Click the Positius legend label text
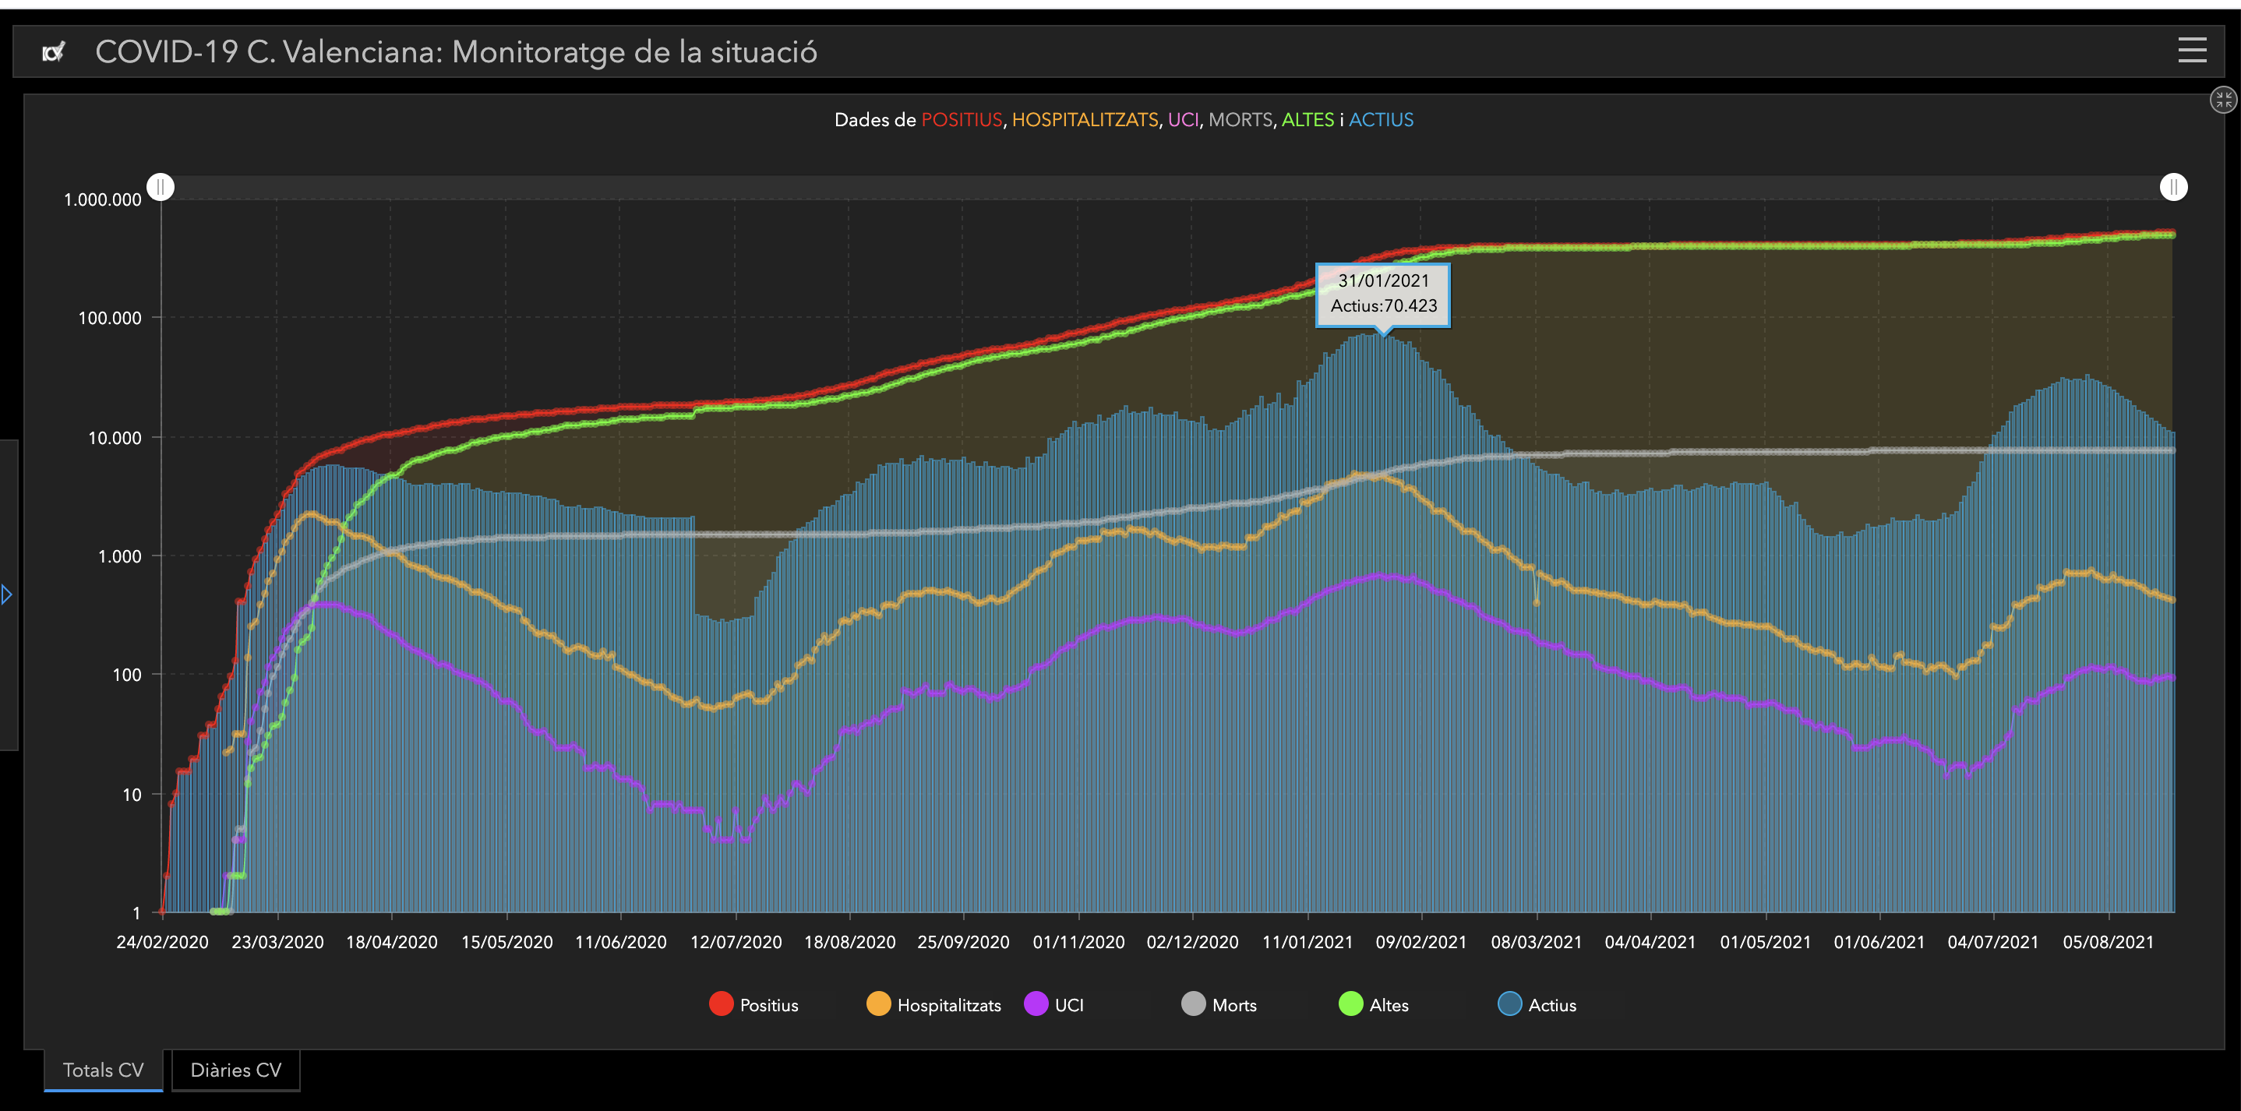Viewport: 2241px width, 1111px height. [x=768, y=1005]
